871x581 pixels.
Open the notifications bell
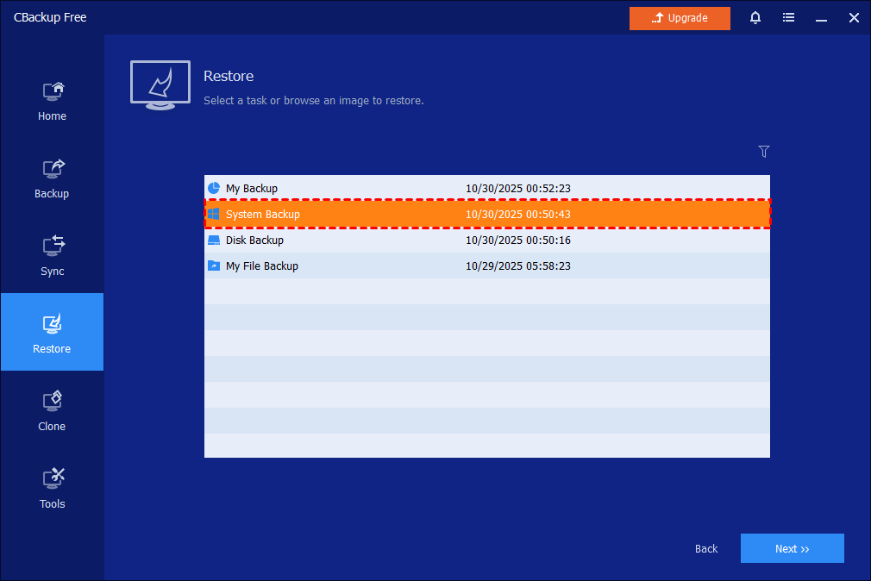click(755, 18)
